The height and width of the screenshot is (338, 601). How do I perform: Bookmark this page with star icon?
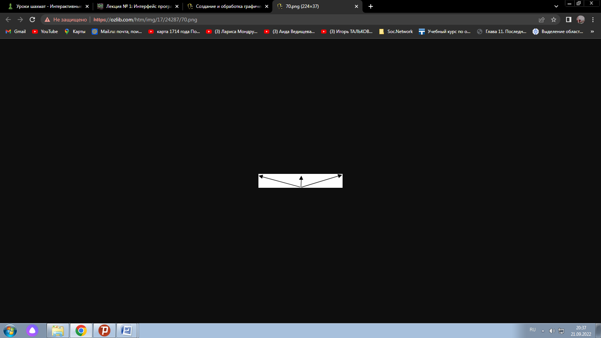click(x=554, y=20)
